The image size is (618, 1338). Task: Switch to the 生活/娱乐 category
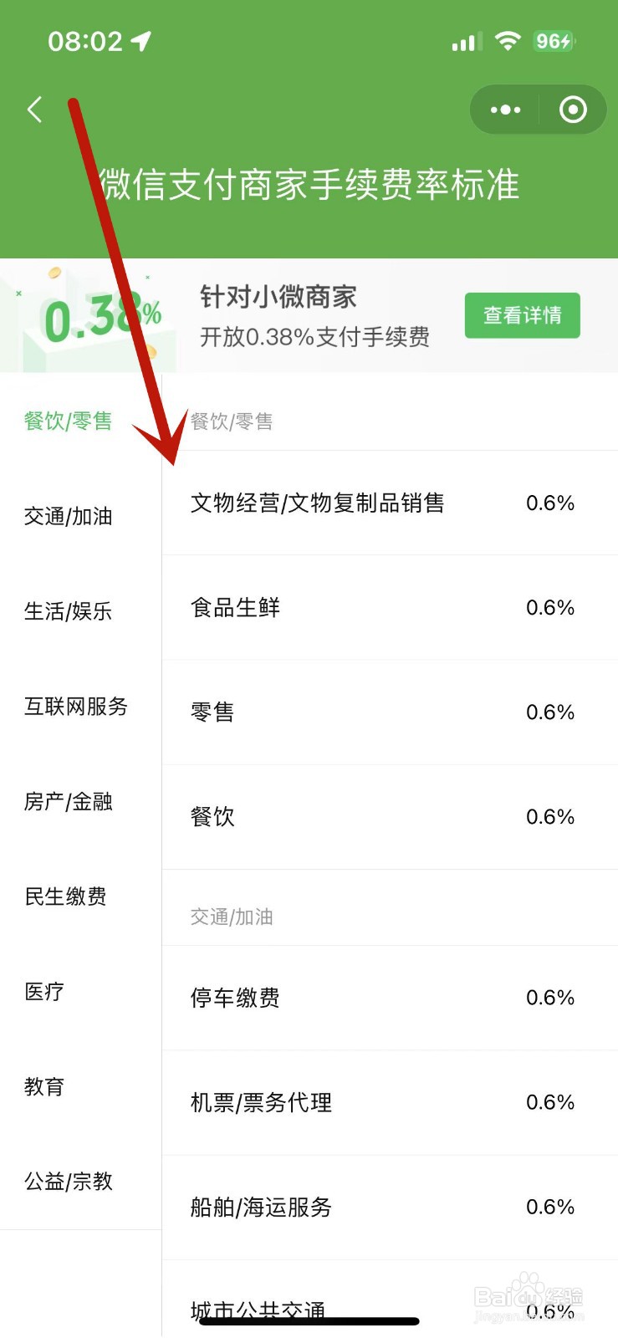[69, 611]
